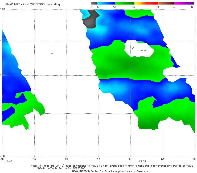Image resolution: width=197 pixels, height=173 pixels.
Task: Click the swath time label 15:03
Action: pyautogui.click(x=142, y=162)
